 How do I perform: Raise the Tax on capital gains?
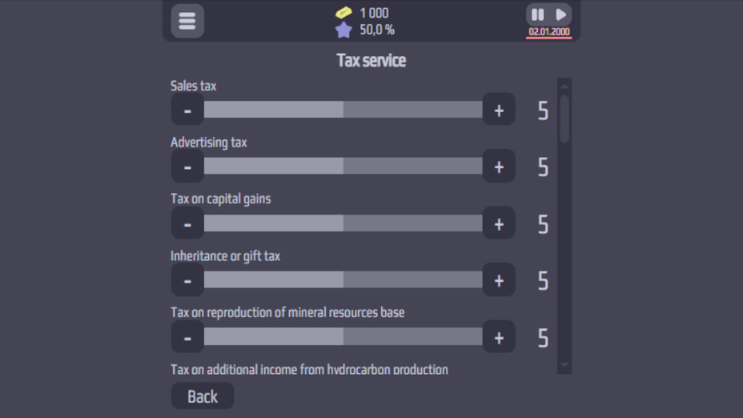pyautogui.click(x=499, y=223)
